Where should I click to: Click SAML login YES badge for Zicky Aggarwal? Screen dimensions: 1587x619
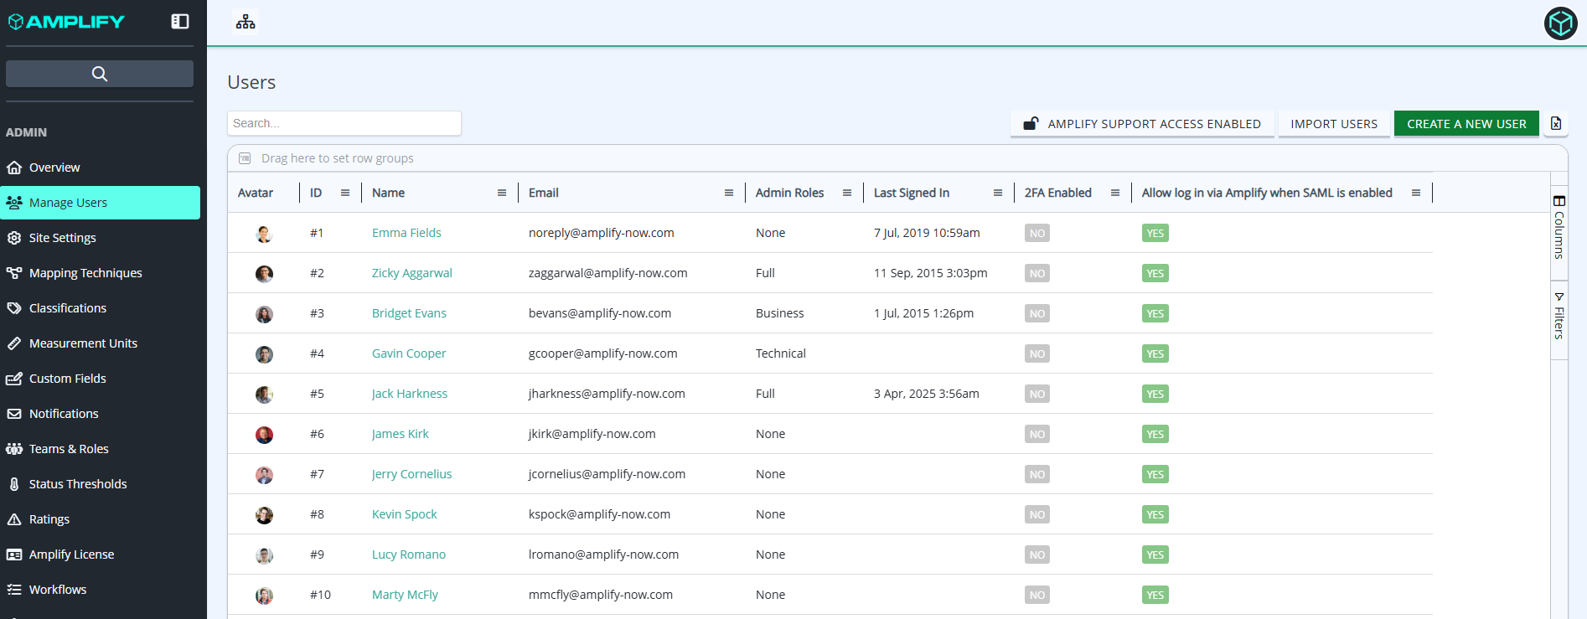click(x=1155, y=274)
